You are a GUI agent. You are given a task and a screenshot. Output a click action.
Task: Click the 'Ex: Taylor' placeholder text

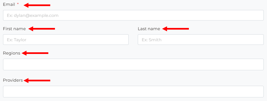pos(17,40)
